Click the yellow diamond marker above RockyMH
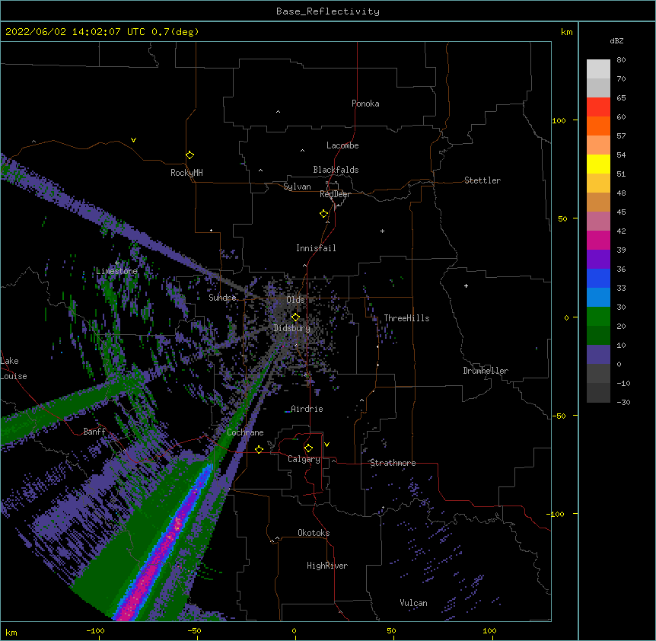This screenshot has width=656, height=641. [190, 155]
